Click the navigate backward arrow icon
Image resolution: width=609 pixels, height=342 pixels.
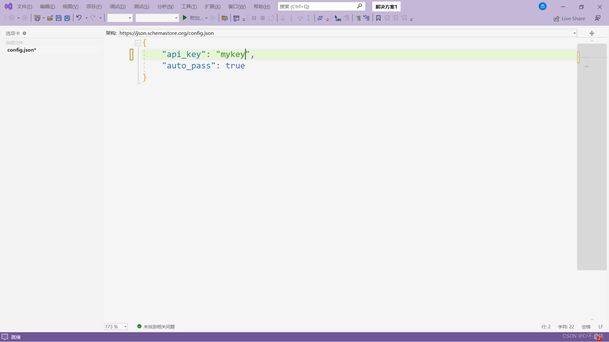(12, 18)
